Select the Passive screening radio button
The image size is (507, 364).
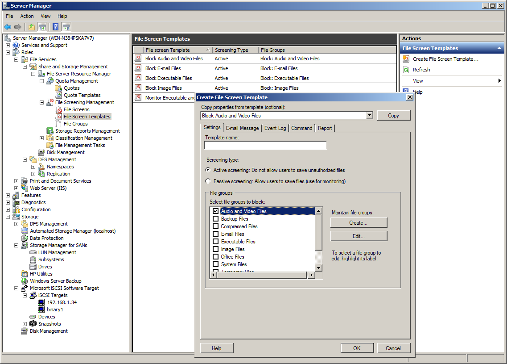[x=208, y=181]
